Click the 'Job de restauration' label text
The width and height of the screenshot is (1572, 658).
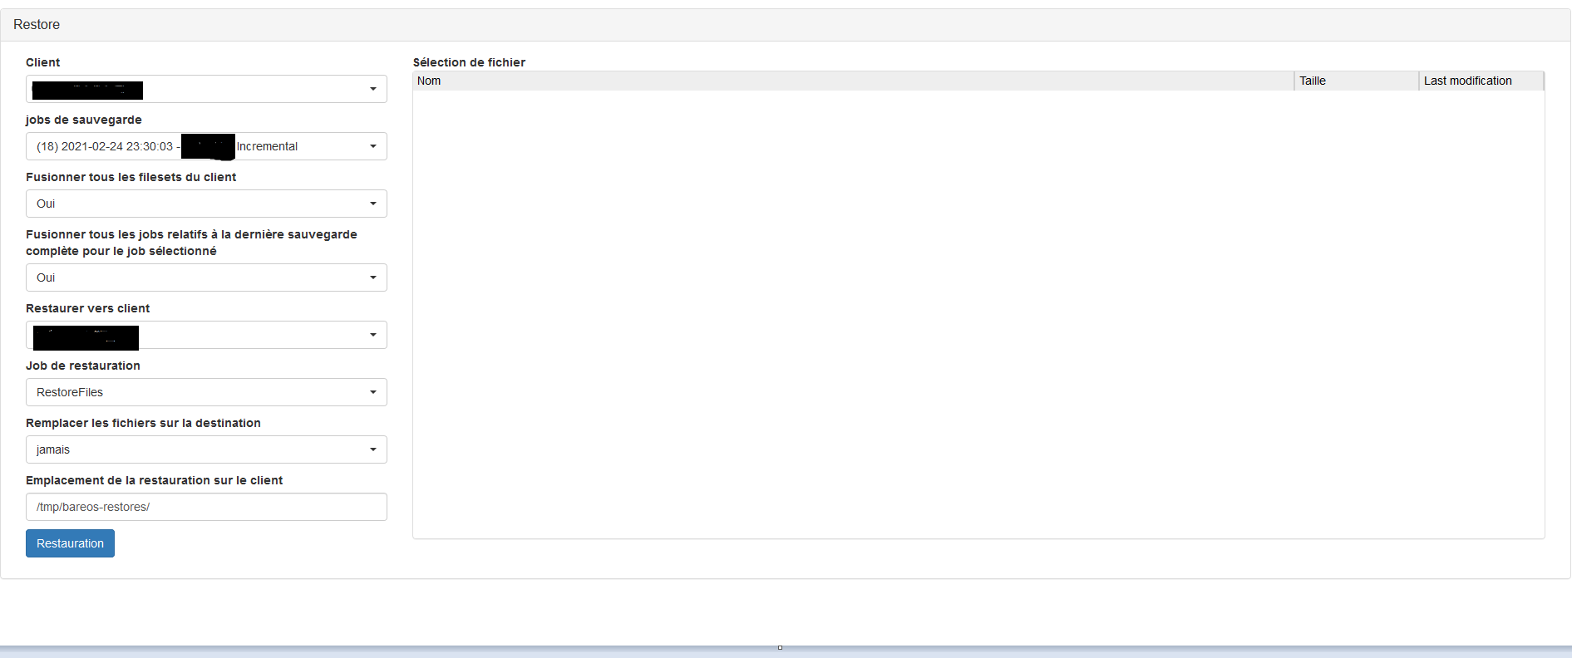83,366
